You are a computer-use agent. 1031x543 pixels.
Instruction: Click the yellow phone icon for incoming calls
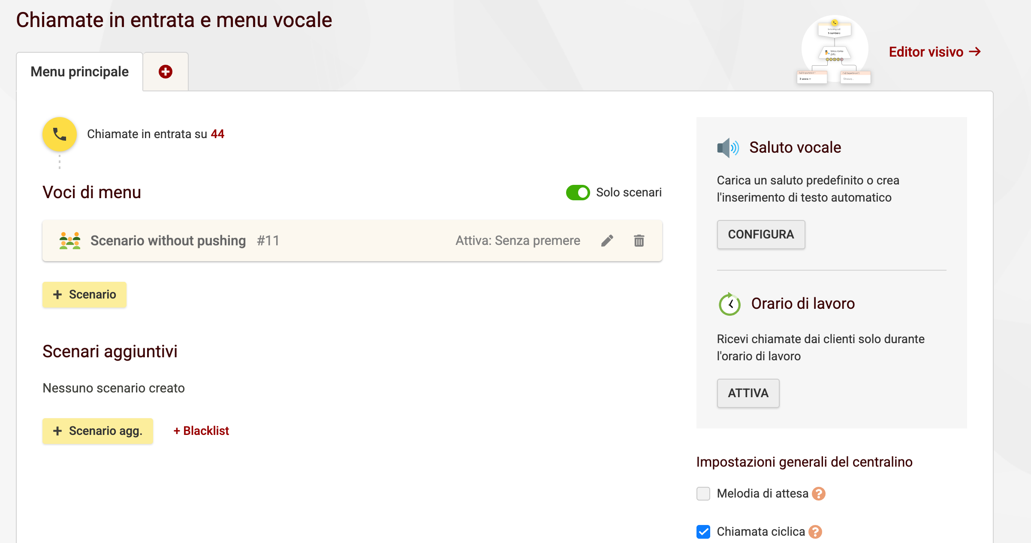pos(59,134)
